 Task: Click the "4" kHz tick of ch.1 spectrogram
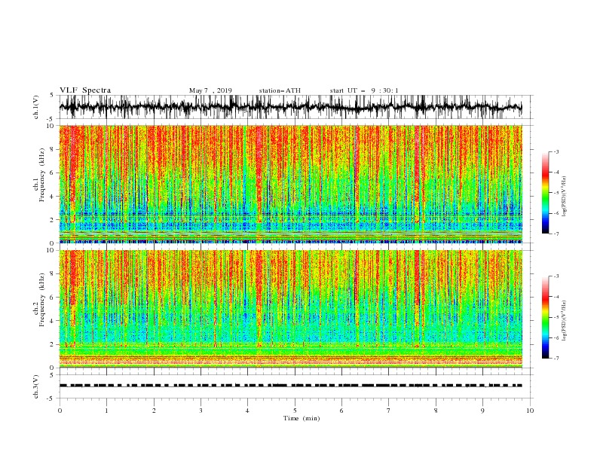(52, 197)
